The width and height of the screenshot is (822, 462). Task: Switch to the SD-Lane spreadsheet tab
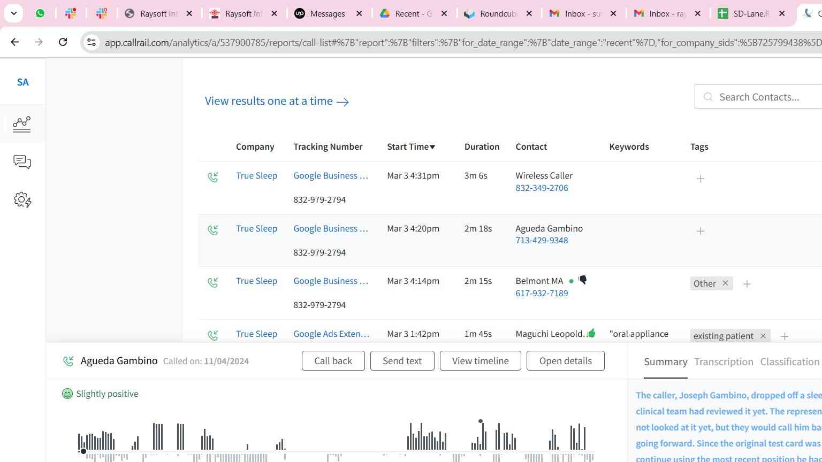point(751,13)
